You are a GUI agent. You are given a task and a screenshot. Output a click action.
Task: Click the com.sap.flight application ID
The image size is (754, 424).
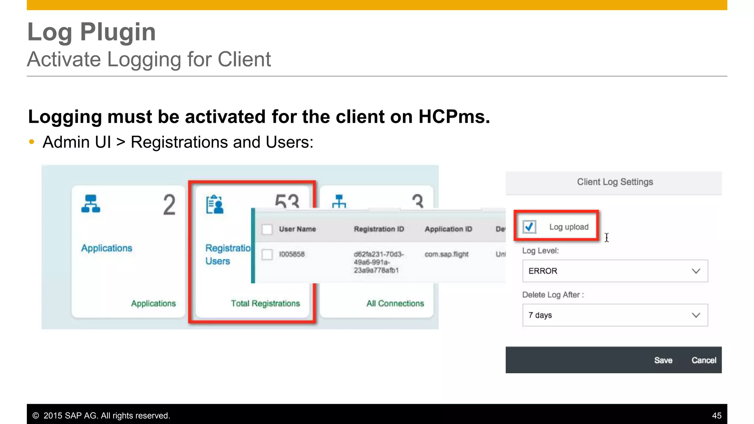tap(446, 254)
